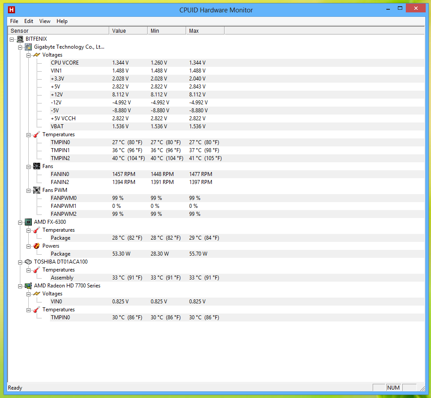
Task: Collapse the AMD FX-6300 node
Action: [20, 222]
